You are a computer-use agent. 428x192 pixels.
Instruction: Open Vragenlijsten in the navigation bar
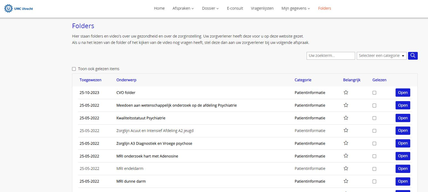(262, 8)
